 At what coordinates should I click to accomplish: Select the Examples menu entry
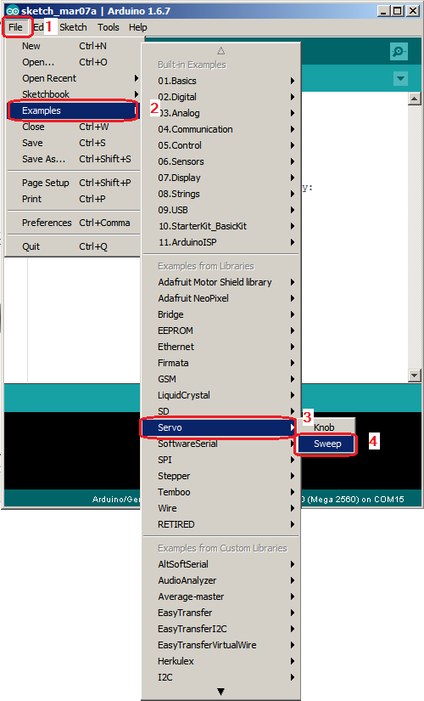click(74, 110)
